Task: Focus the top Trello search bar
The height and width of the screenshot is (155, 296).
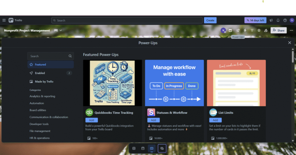Action: pyautogui.click(x=127, y=20)
